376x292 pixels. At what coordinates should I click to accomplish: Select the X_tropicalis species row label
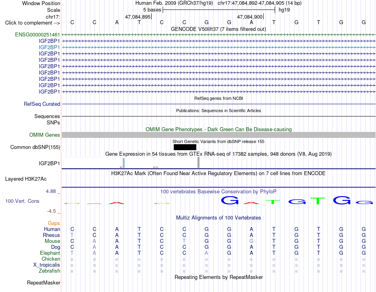click(x=47, y=265)
